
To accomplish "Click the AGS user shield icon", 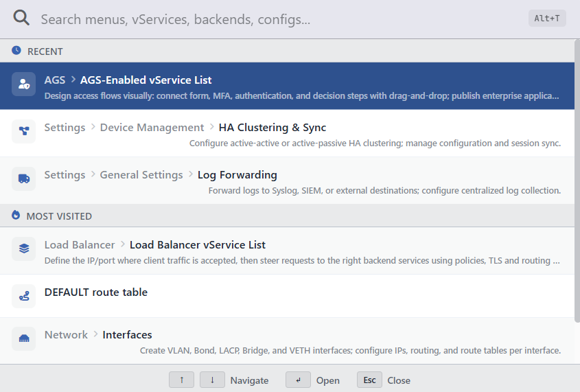I will (23, 84).
